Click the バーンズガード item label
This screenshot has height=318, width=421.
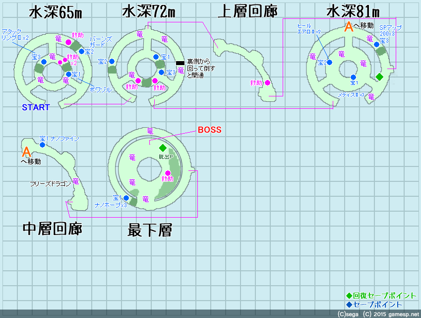[x=101, y=42]
